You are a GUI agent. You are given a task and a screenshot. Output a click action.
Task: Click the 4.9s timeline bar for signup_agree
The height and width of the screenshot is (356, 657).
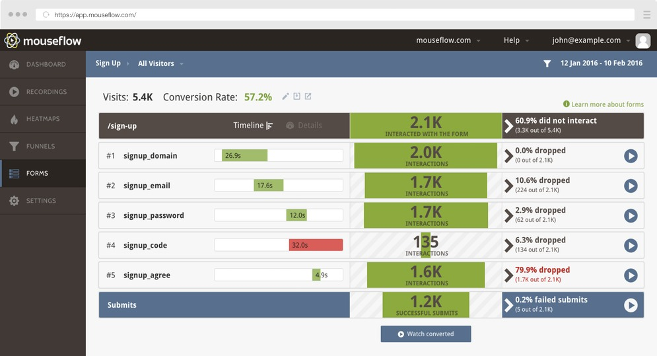[316, 275]
